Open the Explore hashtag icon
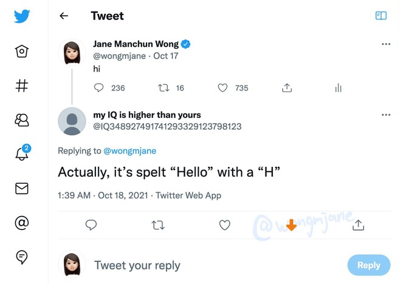 click(x=22, y=86)
